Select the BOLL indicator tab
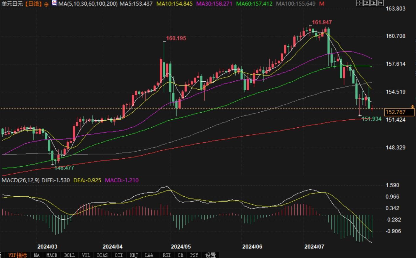The height and width of the screenshot is (258, 416). (69, 255)
